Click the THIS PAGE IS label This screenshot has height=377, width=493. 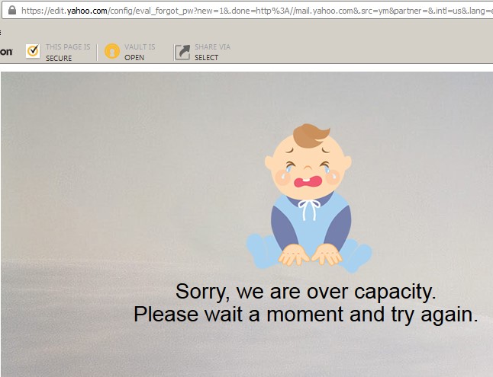(68, 47)
